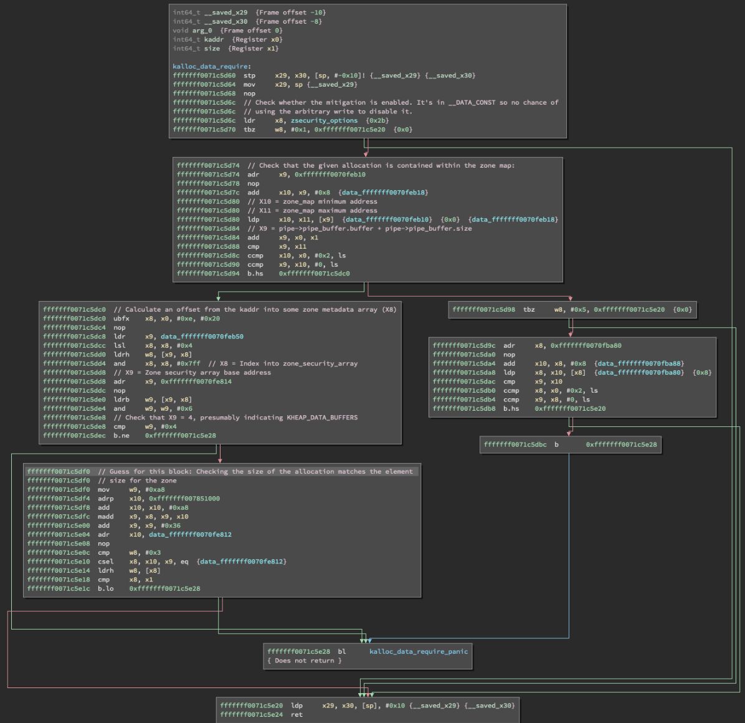Click the '{ Does not return }' annotation
The image size is (745, 723).
click(304, 661)
